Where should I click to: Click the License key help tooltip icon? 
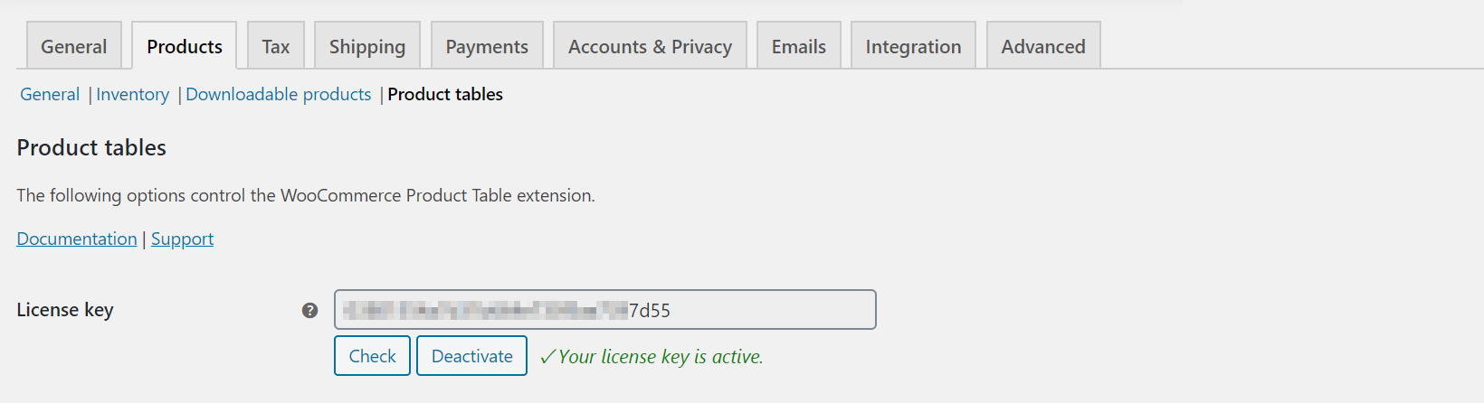(x=309, y=310)
